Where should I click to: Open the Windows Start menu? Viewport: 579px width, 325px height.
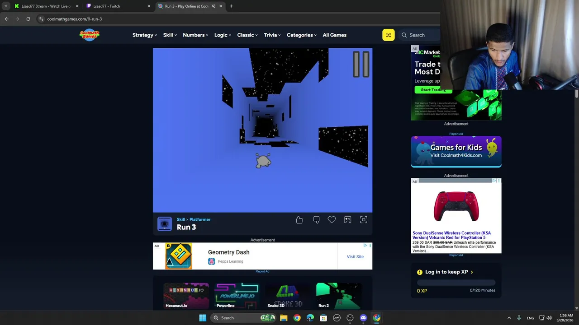pos(203,318)
